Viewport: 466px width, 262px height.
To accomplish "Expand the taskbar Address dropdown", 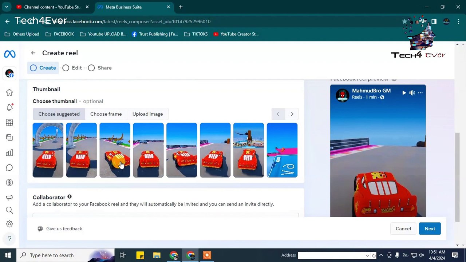I will coord(367,255).
